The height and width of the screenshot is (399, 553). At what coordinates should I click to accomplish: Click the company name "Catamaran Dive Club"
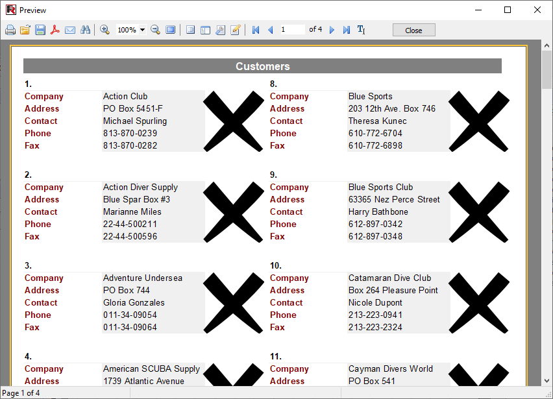click(x=389, y=278)
